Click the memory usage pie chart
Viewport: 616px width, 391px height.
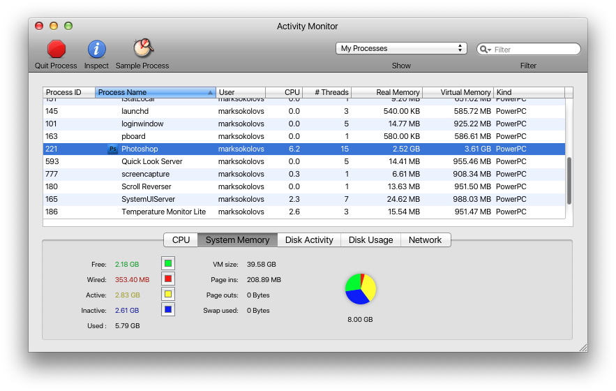360,289
